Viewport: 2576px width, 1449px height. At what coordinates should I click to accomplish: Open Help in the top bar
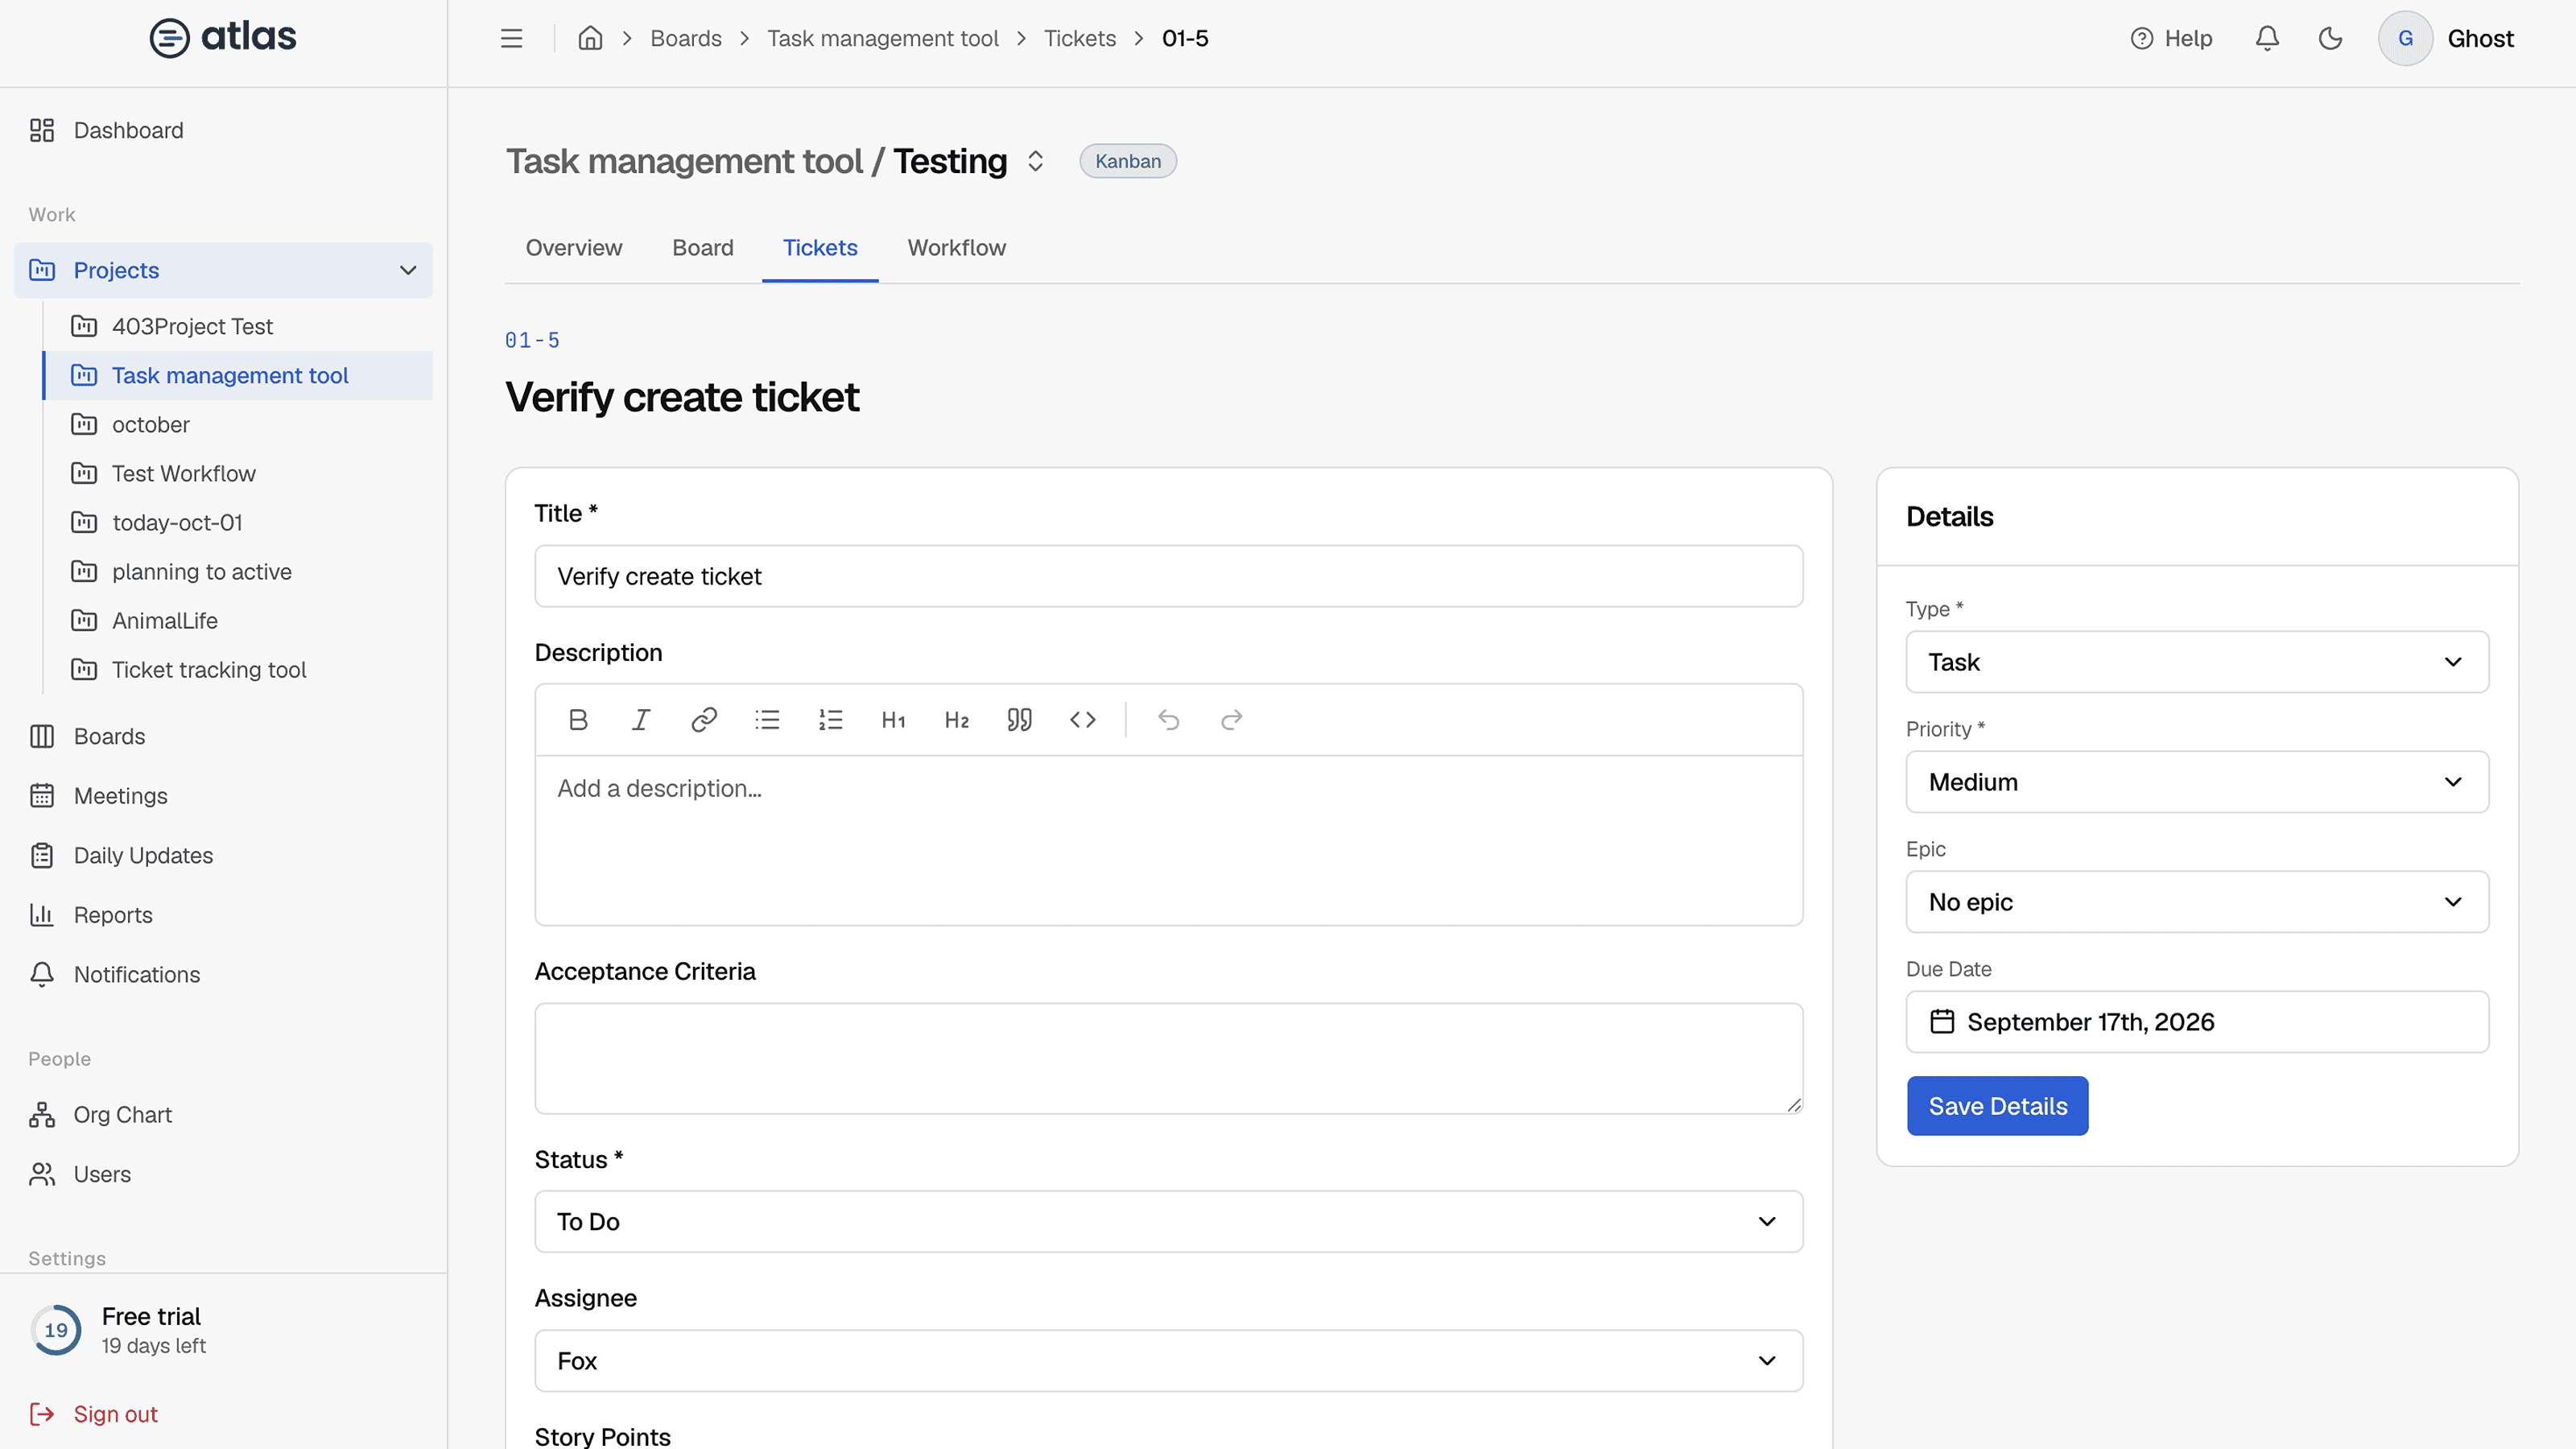[2171, 38]
